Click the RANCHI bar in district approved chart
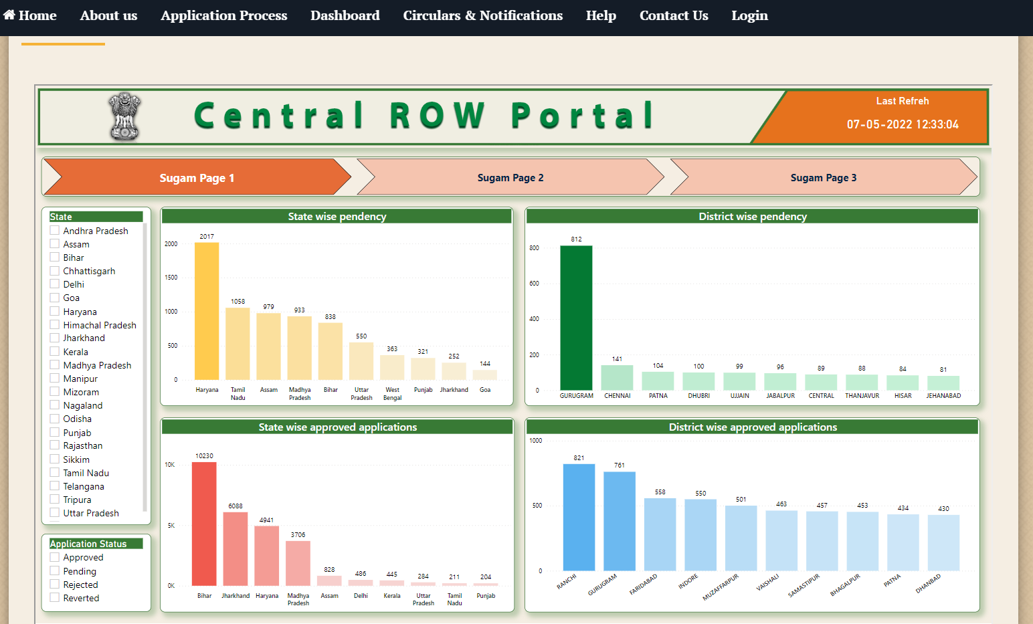The width and height of the screenshot is (1033, 624). (579, 517)
